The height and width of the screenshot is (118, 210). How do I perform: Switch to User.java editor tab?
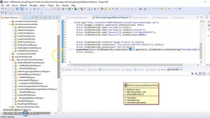(x=178, y=17)
